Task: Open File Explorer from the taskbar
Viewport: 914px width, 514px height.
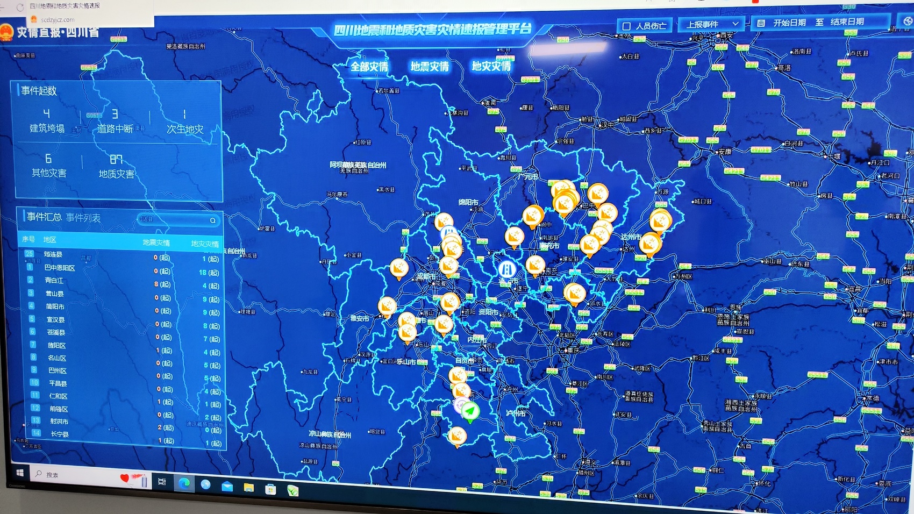Action: (x=248, y=488)
